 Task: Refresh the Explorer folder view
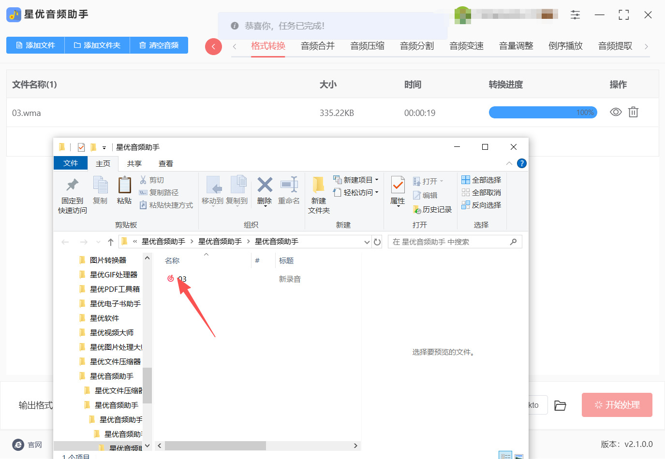coord(377,242)
